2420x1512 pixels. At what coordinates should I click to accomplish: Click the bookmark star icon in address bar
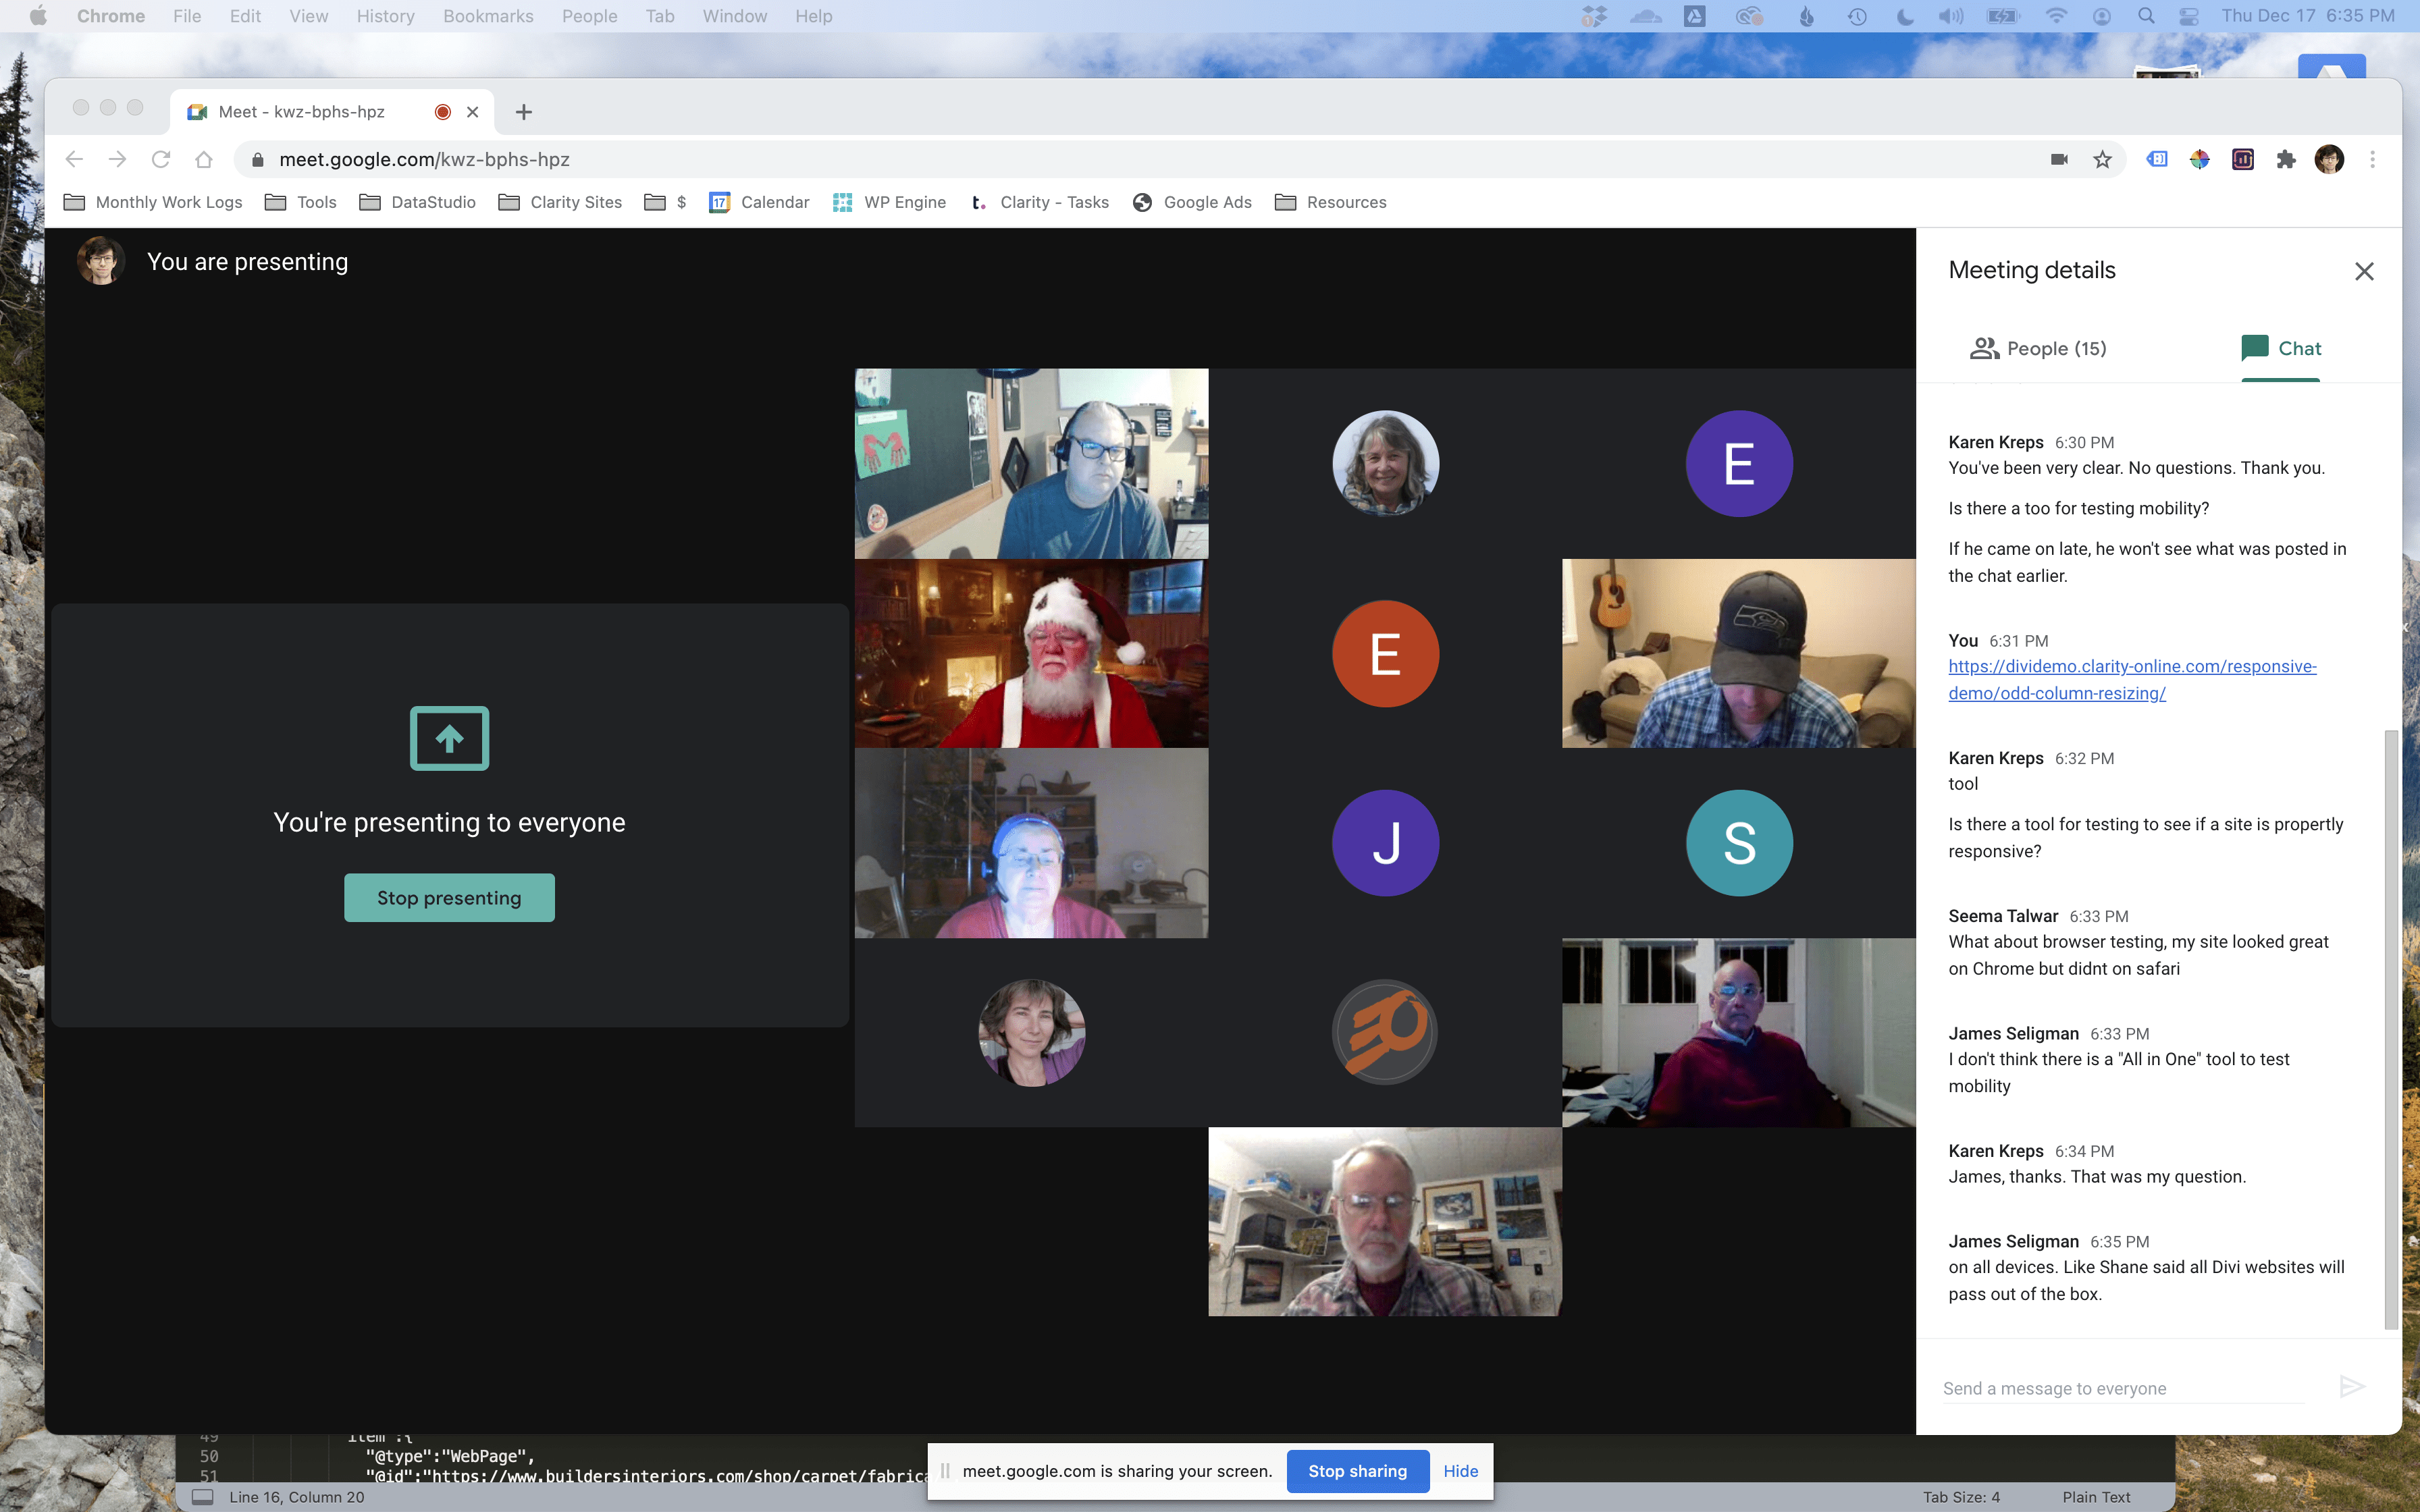(2101, 160)
